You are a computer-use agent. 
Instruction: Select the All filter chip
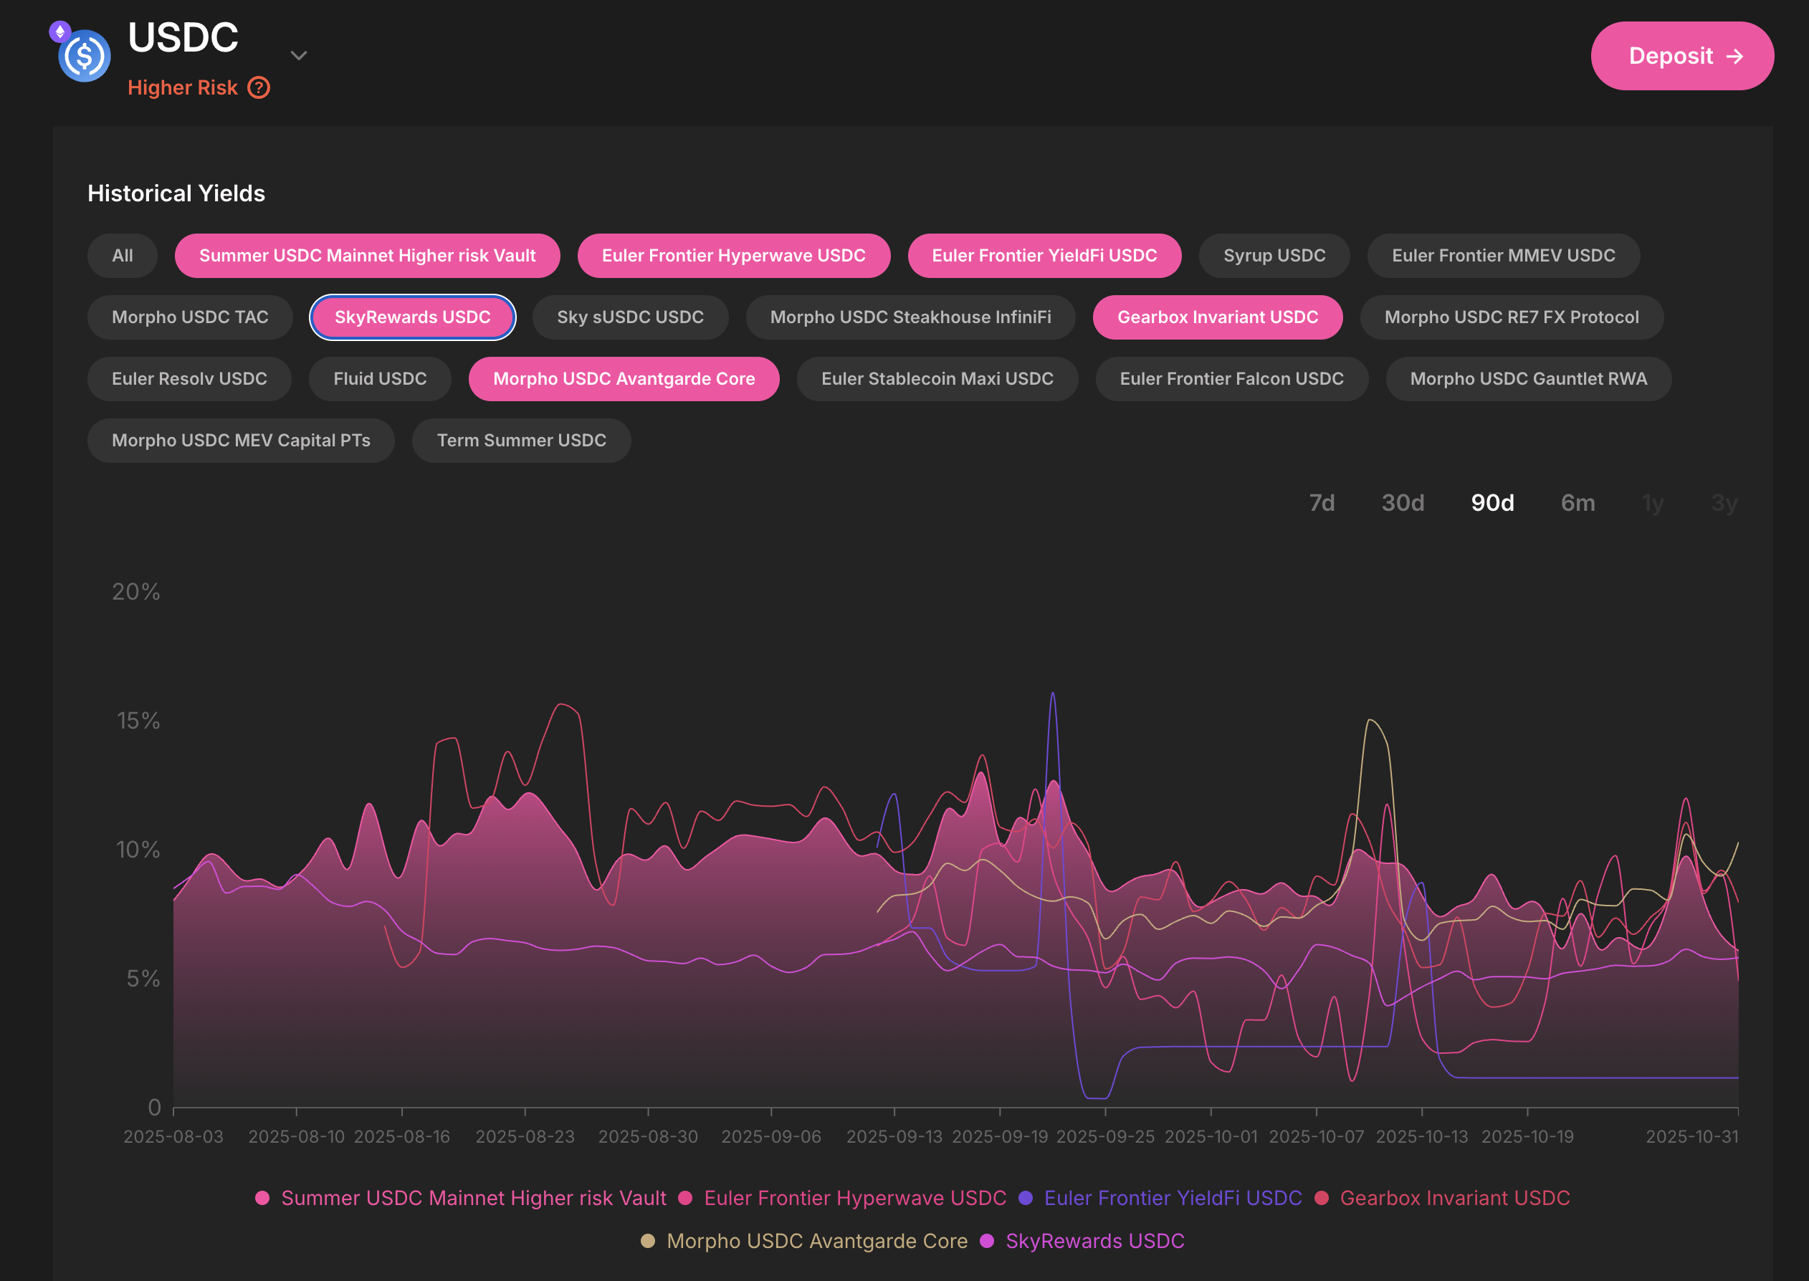[123, 256]
